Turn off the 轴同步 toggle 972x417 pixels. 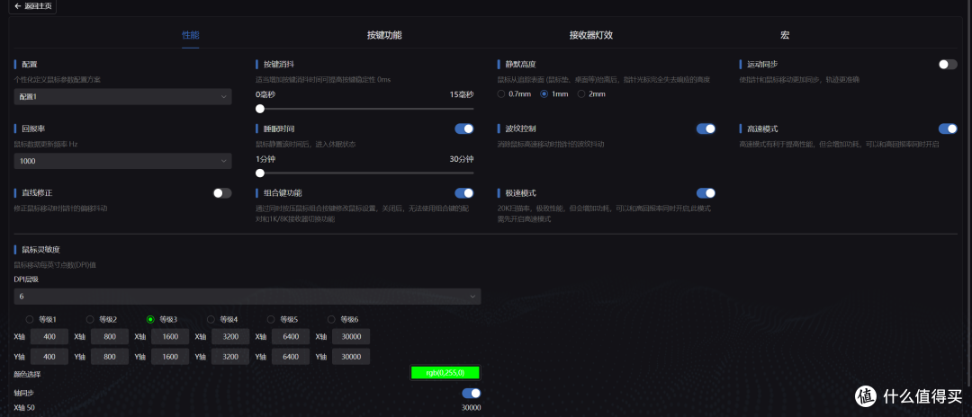click(471, 393)
